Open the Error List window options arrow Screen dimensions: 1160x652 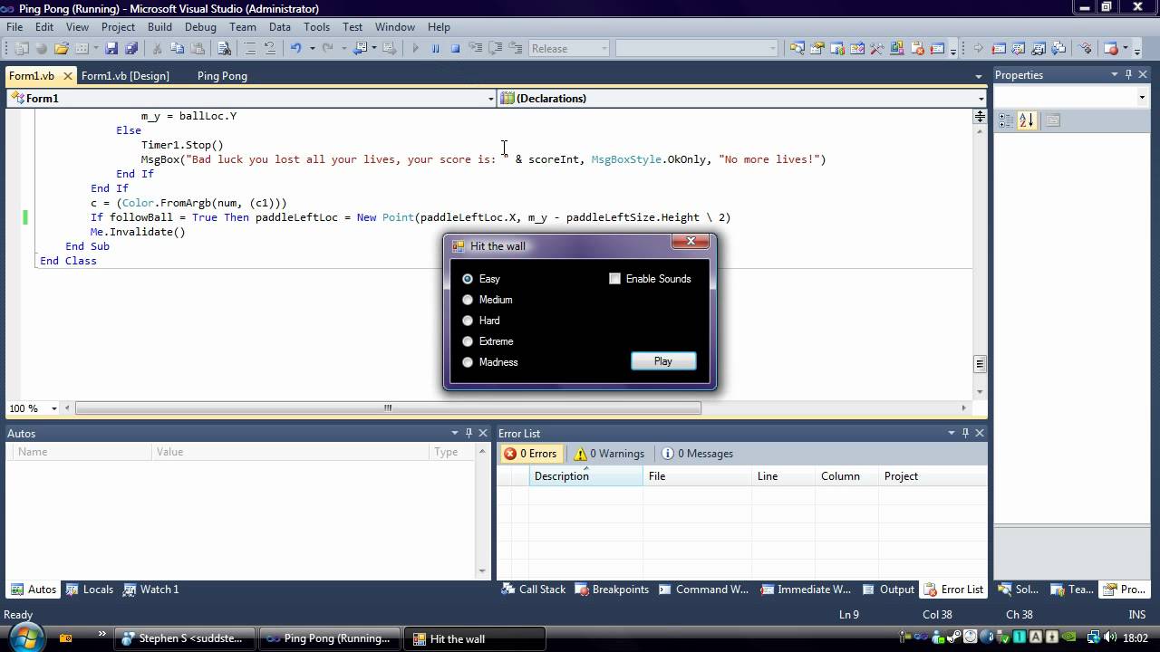click(952, 433)
